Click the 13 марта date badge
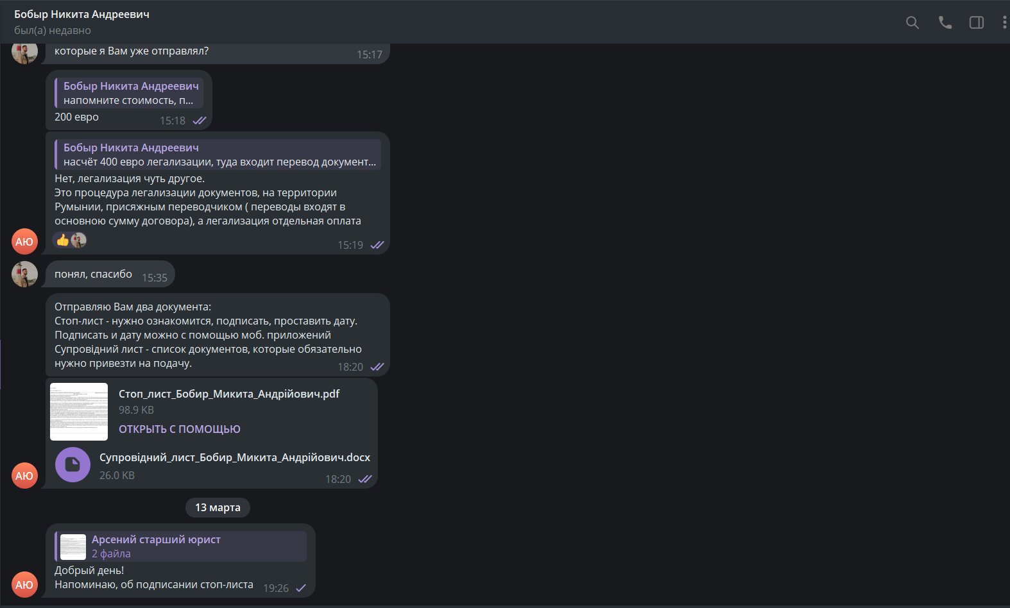 (x=218, y=507)
